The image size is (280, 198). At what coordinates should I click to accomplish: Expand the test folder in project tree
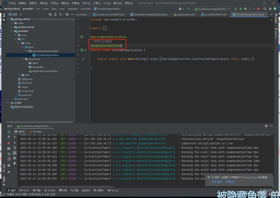[x=19, y=75]
